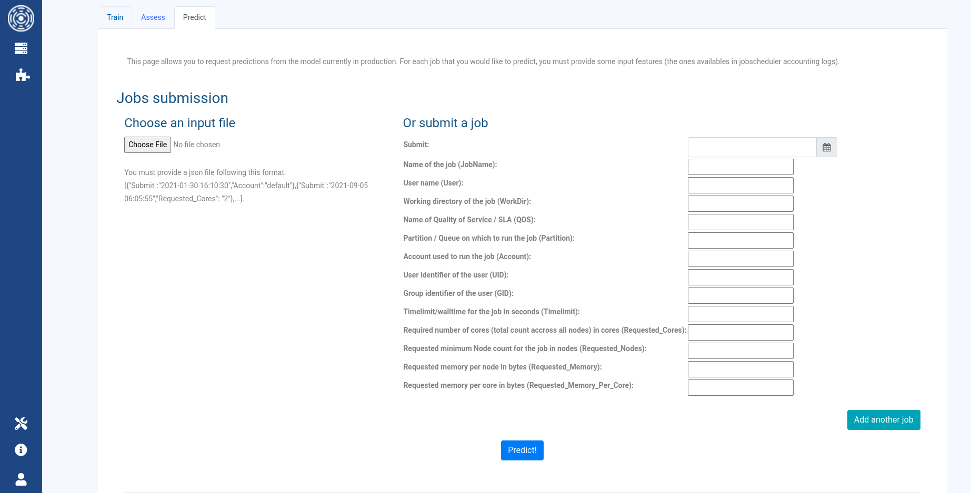The width and height of the screenshot is (971, 493).
Task: Click the info circle icon in sidebar
Action: tap(21, 450)
